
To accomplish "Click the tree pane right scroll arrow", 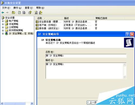I will click(32, 103).
